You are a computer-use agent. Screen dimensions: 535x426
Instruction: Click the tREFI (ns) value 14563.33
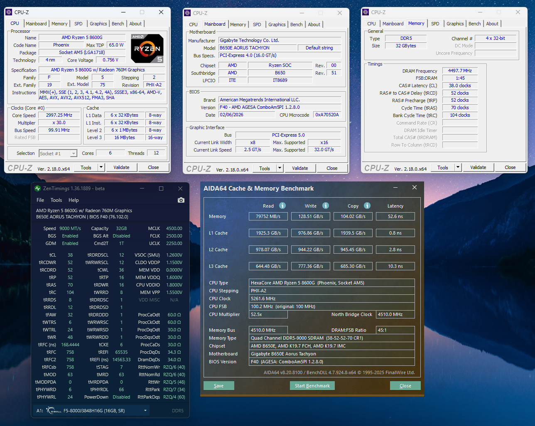pos(121,360)
